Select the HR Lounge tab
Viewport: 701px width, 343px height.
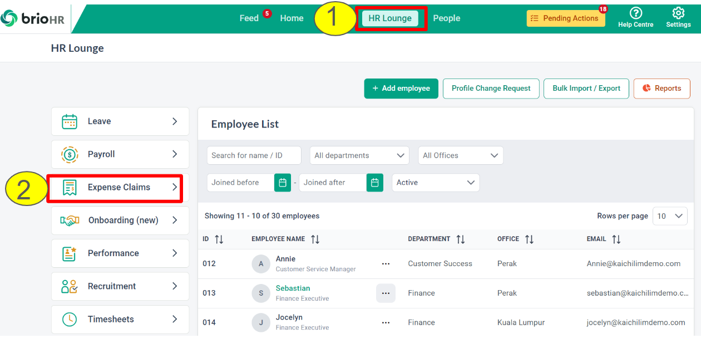[x=390, y=18]
